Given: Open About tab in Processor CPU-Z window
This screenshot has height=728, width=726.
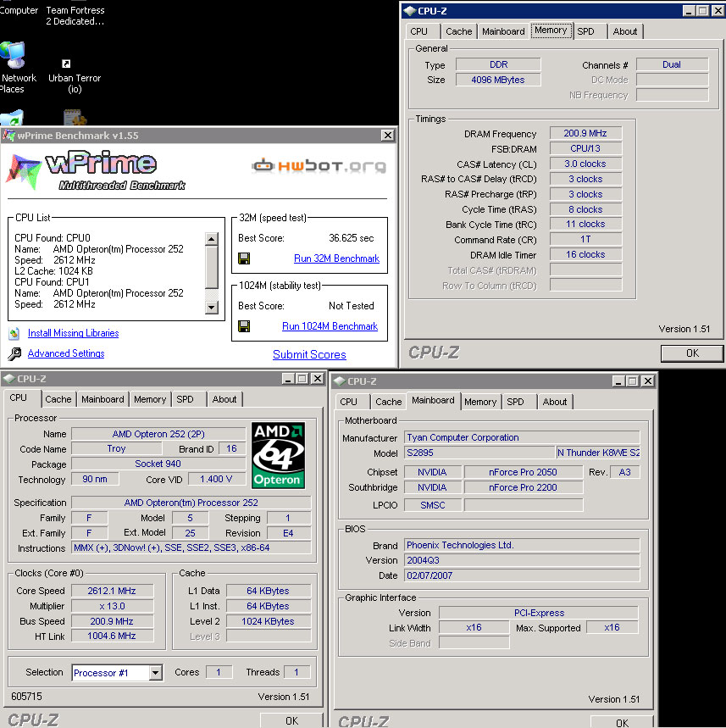Looking at the screenshot, I should click(224, 399).
